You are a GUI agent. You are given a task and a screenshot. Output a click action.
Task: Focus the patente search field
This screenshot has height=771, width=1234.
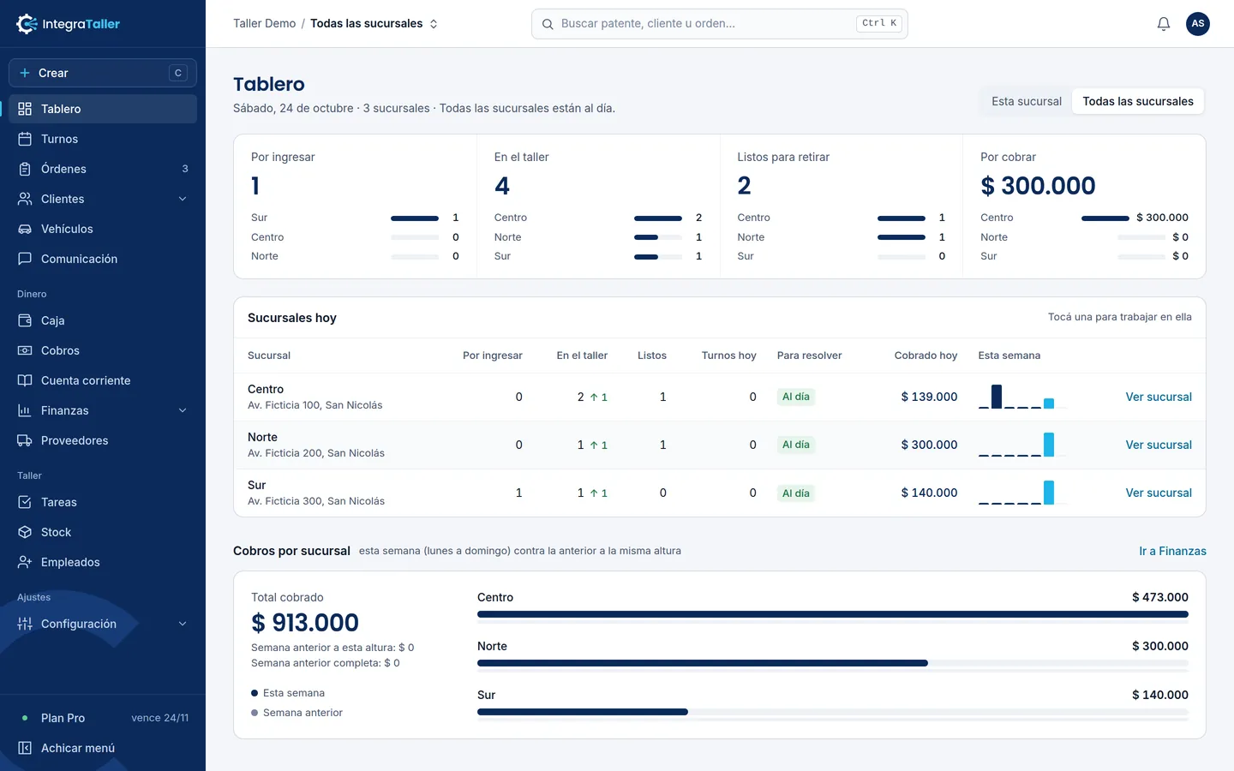pos(720,24)
